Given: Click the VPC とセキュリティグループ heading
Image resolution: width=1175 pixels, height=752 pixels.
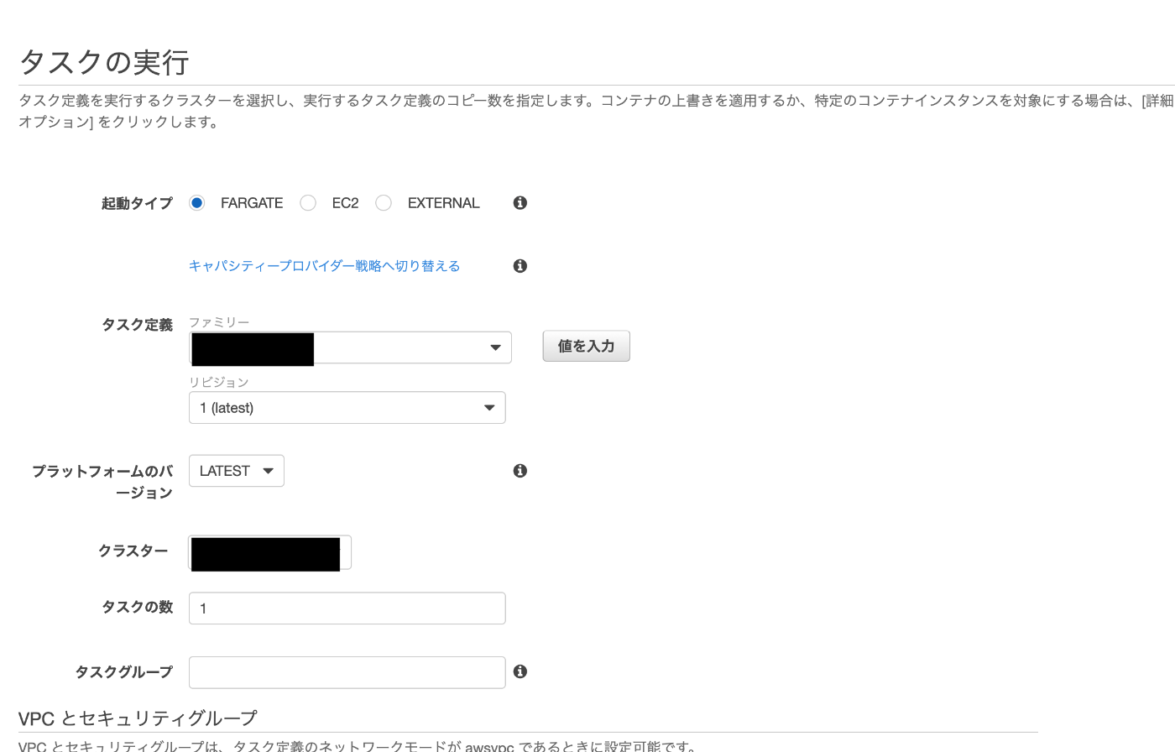Looking at the screenshot, I should (x=138, y=718).
